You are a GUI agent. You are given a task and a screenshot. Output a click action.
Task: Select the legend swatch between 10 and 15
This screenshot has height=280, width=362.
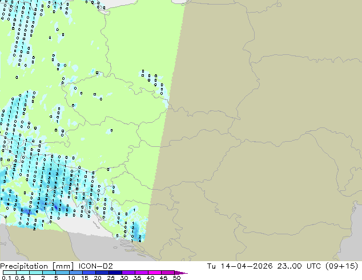[75, 273]
